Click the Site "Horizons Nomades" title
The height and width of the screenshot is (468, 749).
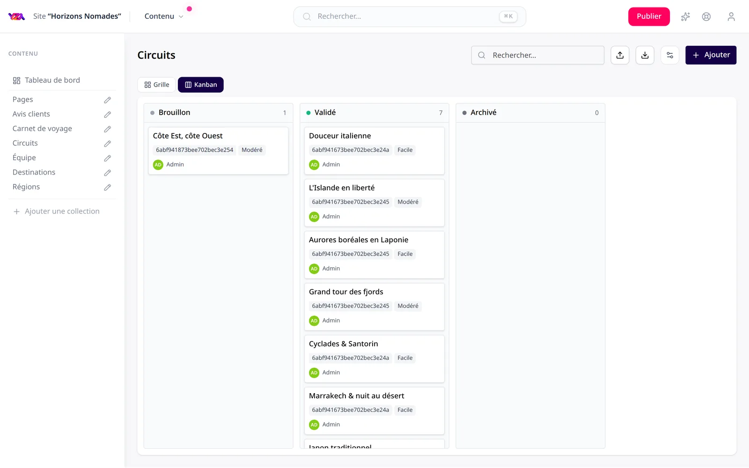pos(77,16)
